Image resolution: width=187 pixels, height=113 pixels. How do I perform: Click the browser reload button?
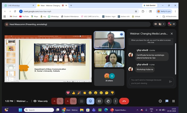click(15, 11)
